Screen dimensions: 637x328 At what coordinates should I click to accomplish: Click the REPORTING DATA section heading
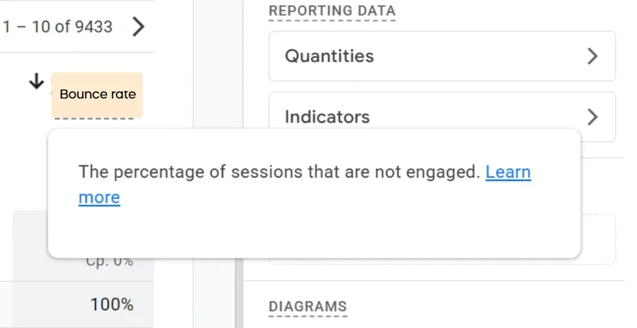(332, 10)
